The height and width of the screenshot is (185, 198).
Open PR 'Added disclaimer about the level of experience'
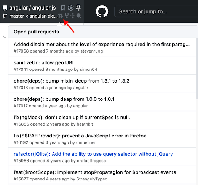tap(102, 45)
